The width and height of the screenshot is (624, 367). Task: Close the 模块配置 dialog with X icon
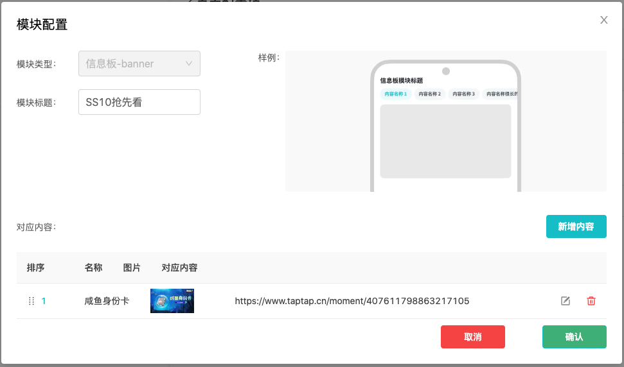(604, 20)
